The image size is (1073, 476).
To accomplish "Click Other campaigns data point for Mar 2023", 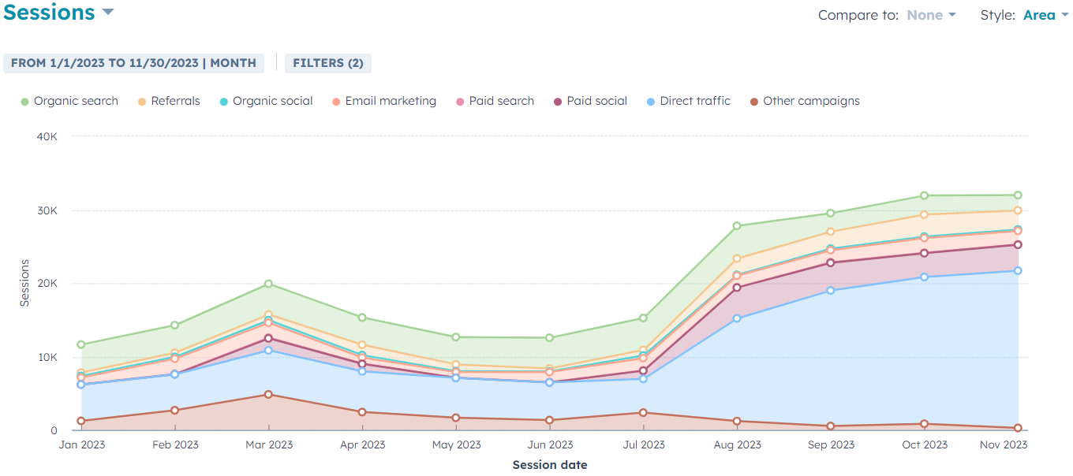I will pyautogui.click(x=268, y=394).
